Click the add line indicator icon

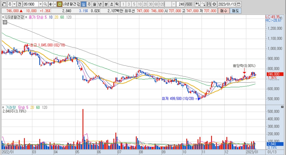pyautogui.click(x=203, y=4)
